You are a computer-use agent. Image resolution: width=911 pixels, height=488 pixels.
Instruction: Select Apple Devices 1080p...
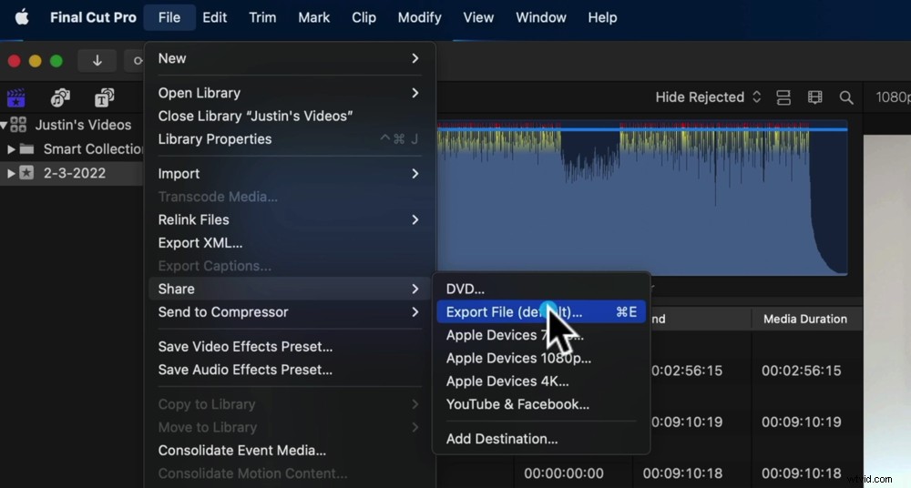(541, 358)
